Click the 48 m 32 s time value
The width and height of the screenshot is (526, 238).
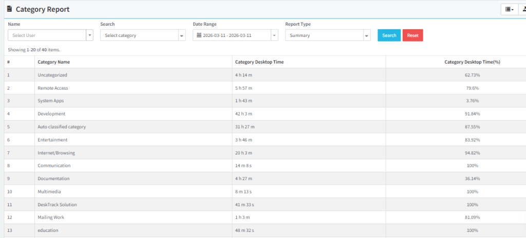245,230
